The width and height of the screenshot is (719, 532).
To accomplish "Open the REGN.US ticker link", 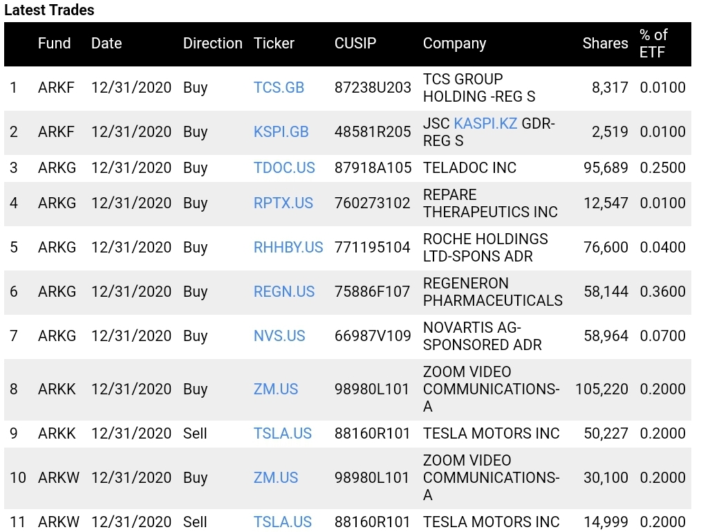I will click(x=284, y=291).
